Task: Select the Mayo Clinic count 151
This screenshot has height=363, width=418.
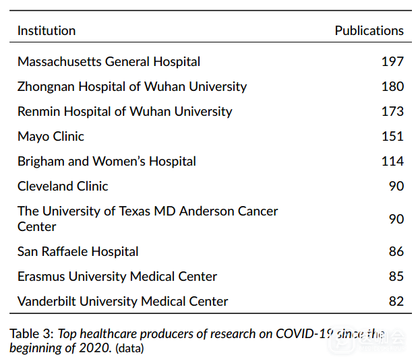Action: (x=392, y=136)
